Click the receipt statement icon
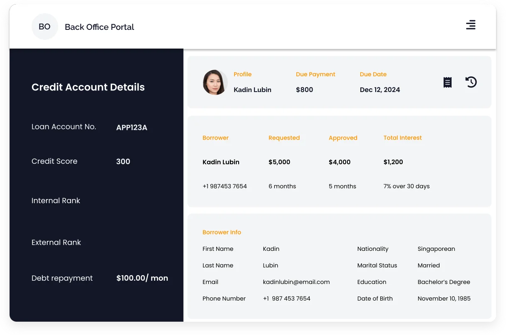The image size is (506, 335). pos(447,82)
